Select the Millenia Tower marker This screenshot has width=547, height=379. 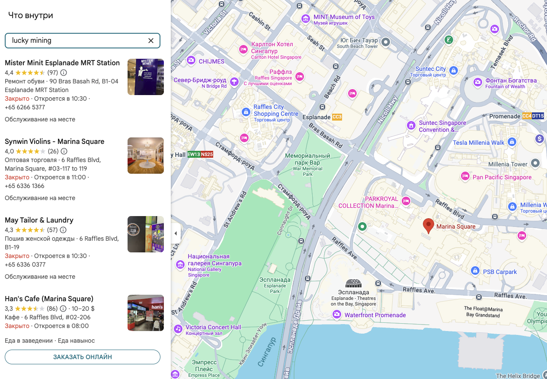[x=535, y=163]
